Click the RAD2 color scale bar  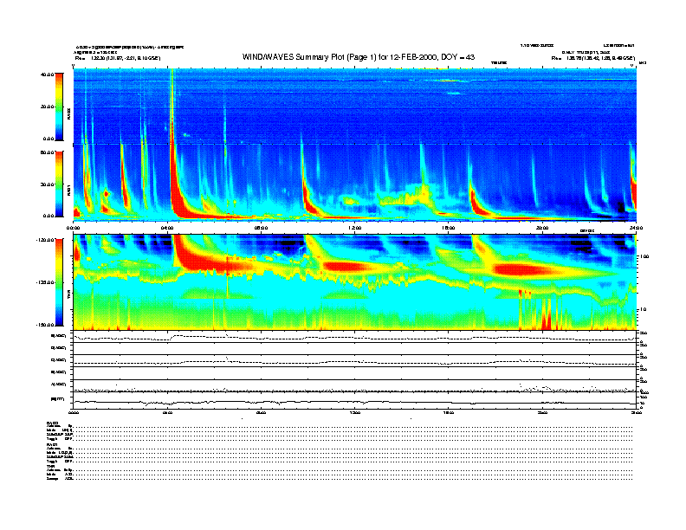[59, 107]
